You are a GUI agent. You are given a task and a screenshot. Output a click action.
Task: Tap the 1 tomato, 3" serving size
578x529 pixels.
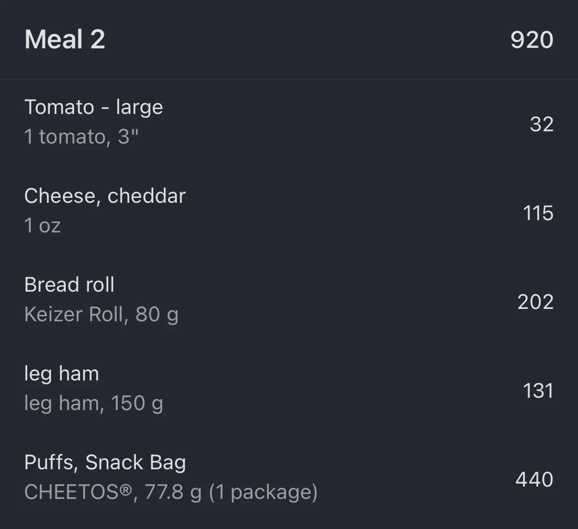(x=81, y=137)
